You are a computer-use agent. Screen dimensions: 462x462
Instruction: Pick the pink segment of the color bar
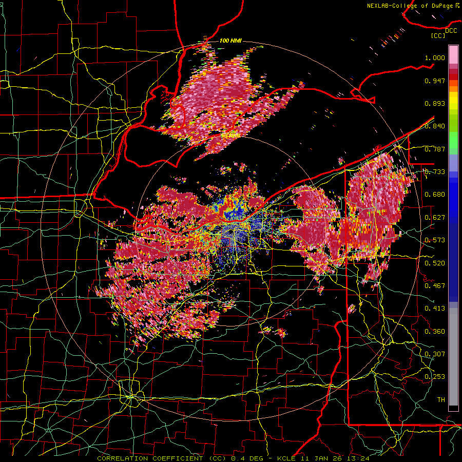pyautogui.click(x=453, y=54)
